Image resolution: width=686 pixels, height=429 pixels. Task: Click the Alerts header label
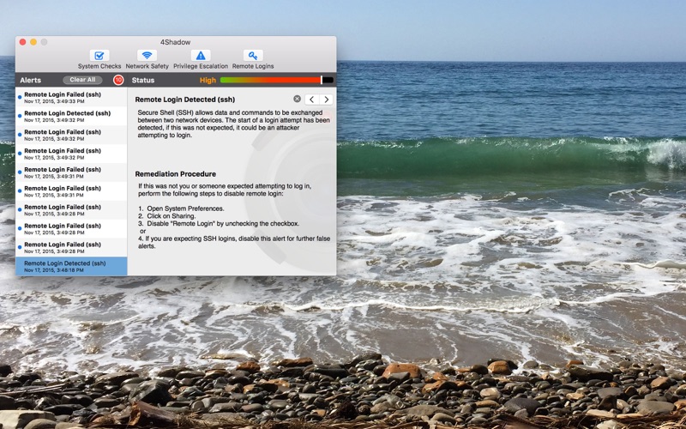31,80
